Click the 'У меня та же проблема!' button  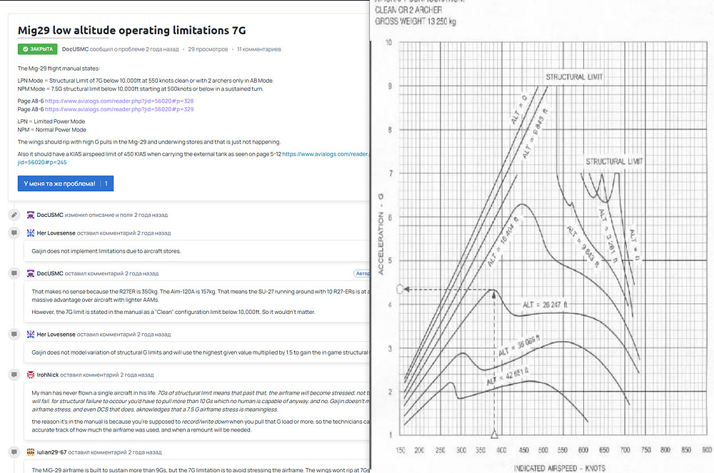pos(66,183)
